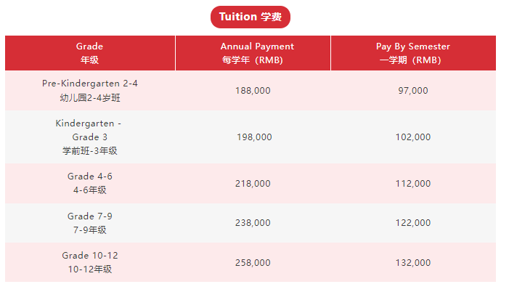Select the Pay By Semester column header

[x=413, y=53]
